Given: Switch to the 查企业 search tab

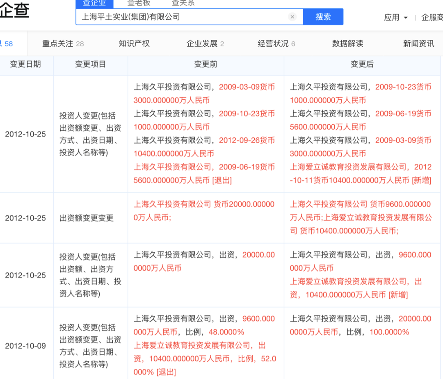Looking at the screenshot, I should click(x=94, y=3).
